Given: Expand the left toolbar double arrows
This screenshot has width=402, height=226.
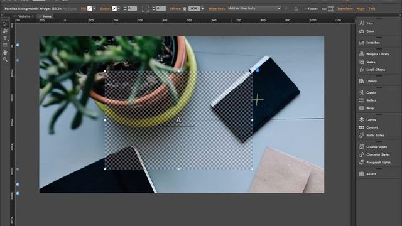Looking at the screenshot, I should coord(3,15).
